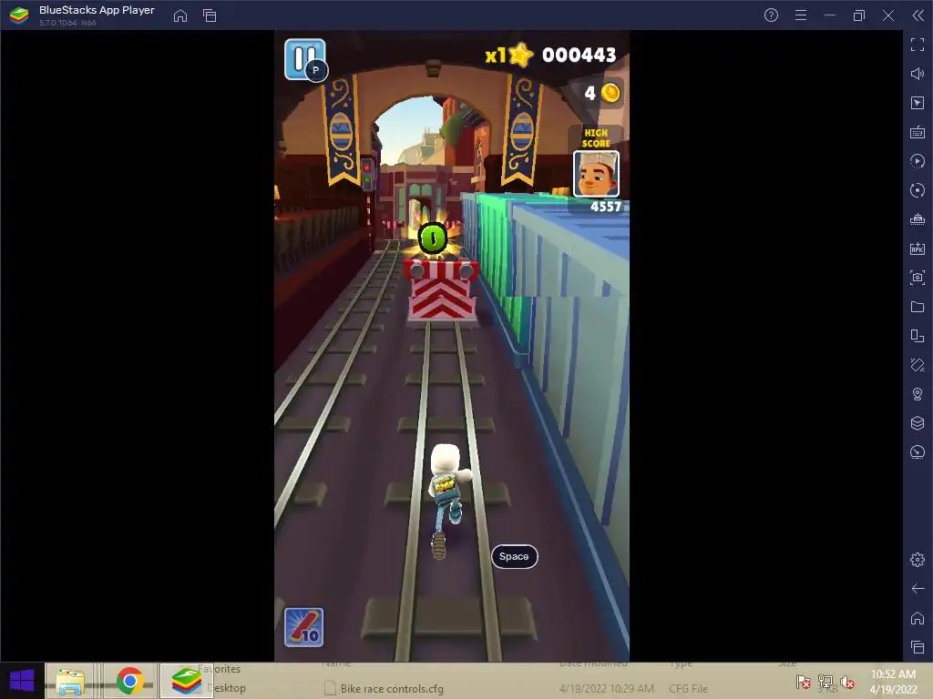Toggle the mouse cursor lock icon
This screenshot has height=699, width=933.
coord(918,103)
